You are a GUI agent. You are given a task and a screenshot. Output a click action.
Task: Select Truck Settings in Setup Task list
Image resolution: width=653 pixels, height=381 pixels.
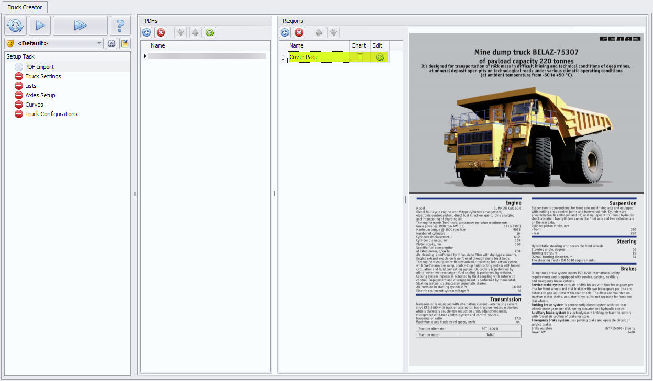tap(43, 76)
